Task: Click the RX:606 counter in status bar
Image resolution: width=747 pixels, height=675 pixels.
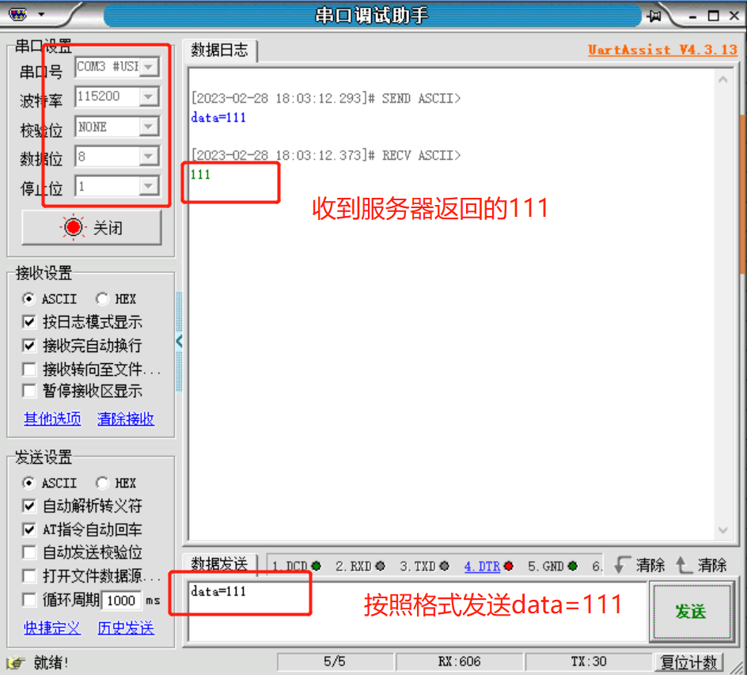Action: [x=459, y=662]
